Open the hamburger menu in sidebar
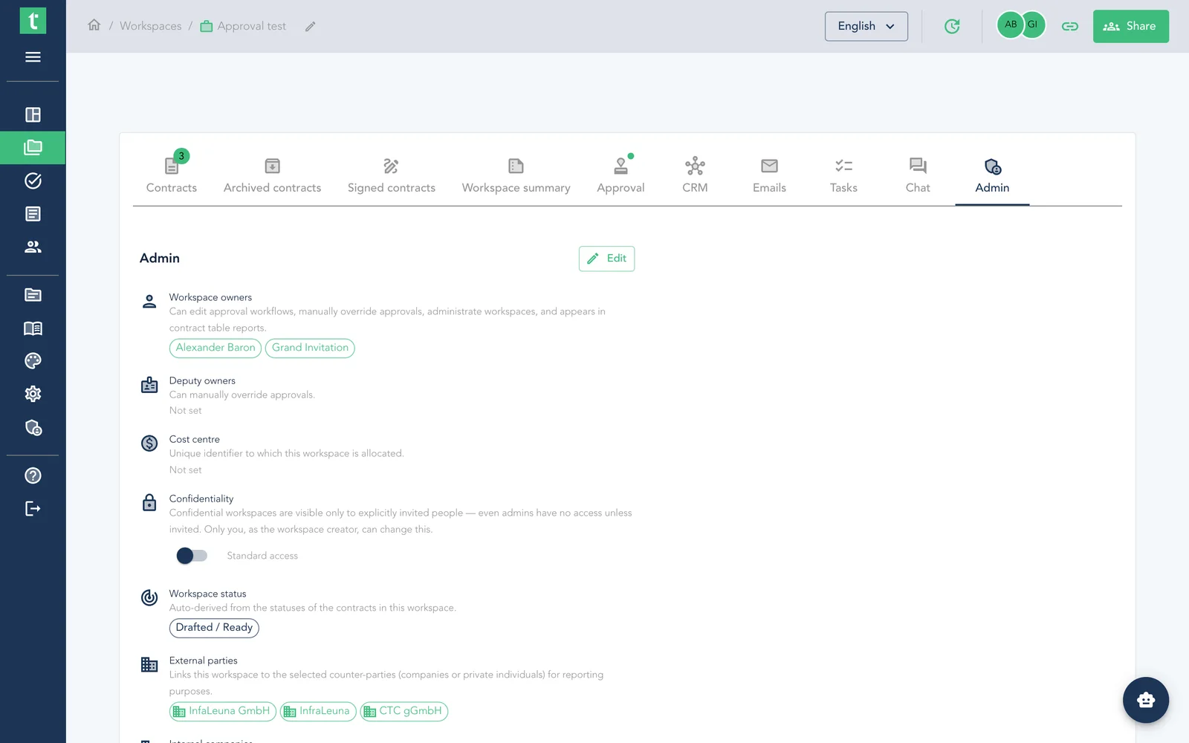Viewport: 1189px width, 743px height. click(x=33, y=57)
